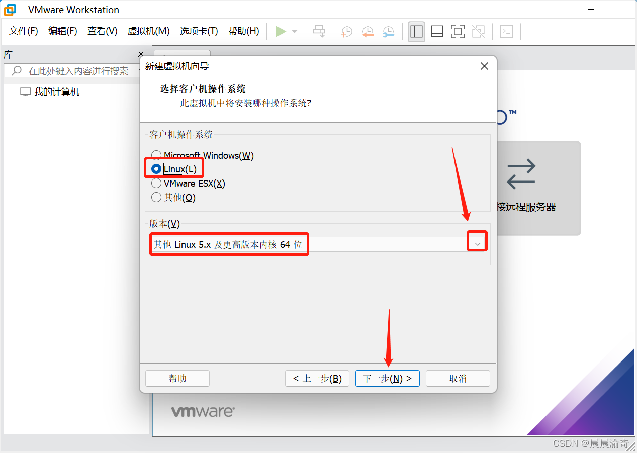This screenshot has height=453, width=637.
Task: Toggle the Show Library sidebar icon
Action: [416, 32]
